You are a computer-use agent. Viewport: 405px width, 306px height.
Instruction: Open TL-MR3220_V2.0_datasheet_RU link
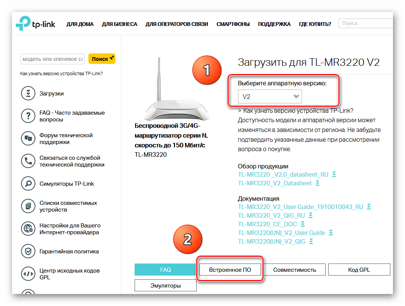tap(283, 174)
